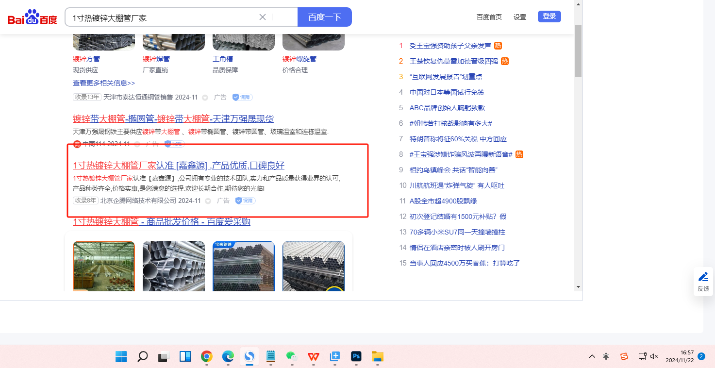Switch to Sogou Browser on the taskbar
The width and height of the screenshot is (715, 368).
pyautogui.click(x=249, y=356)
